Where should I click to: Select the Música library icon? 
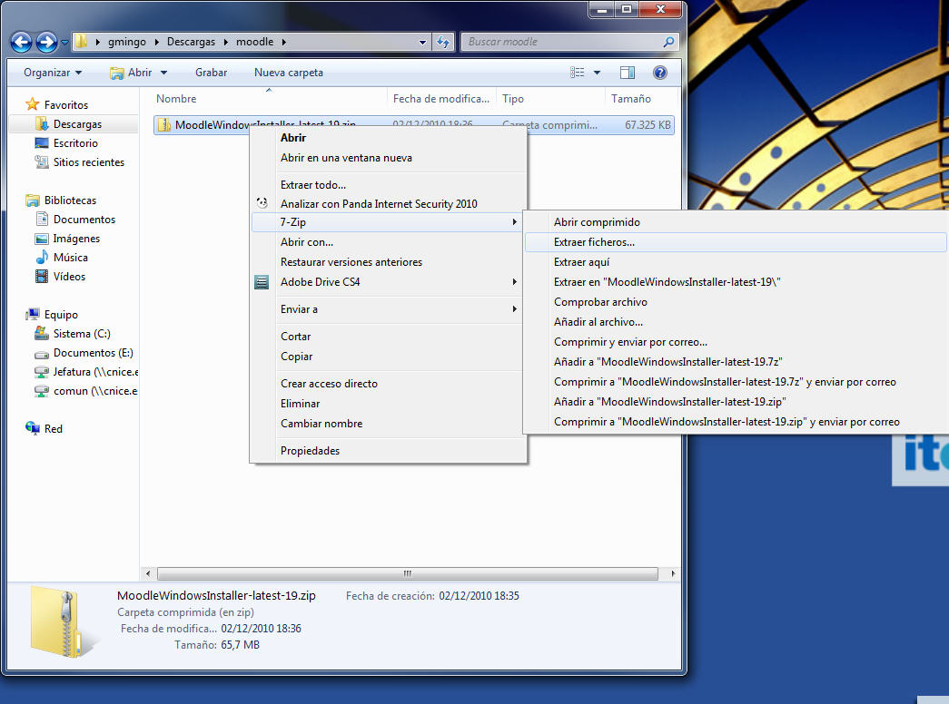[42, 258]
